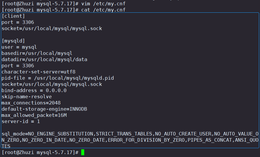Viewport: 260px width, 157px height.
Task: Click the character-set-server=utf8 line
Action: 38,72
